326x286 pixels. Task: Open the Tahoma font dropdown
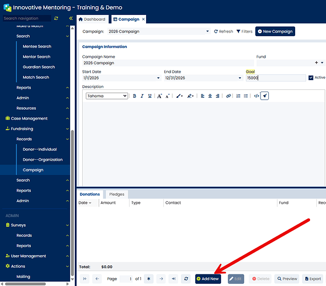click(x=107, y=96)
